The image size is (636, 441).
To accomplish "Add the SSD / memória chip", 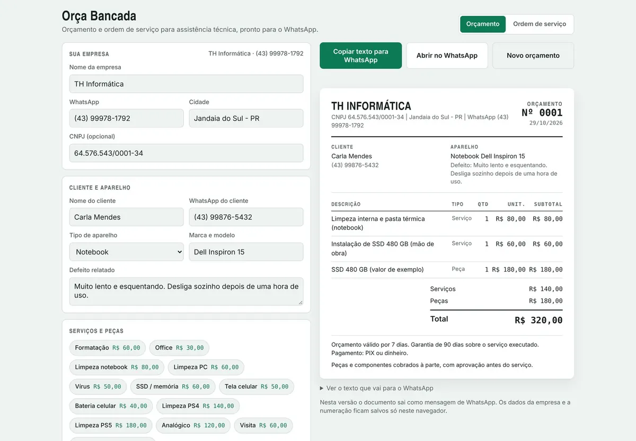I will point(173,386).
